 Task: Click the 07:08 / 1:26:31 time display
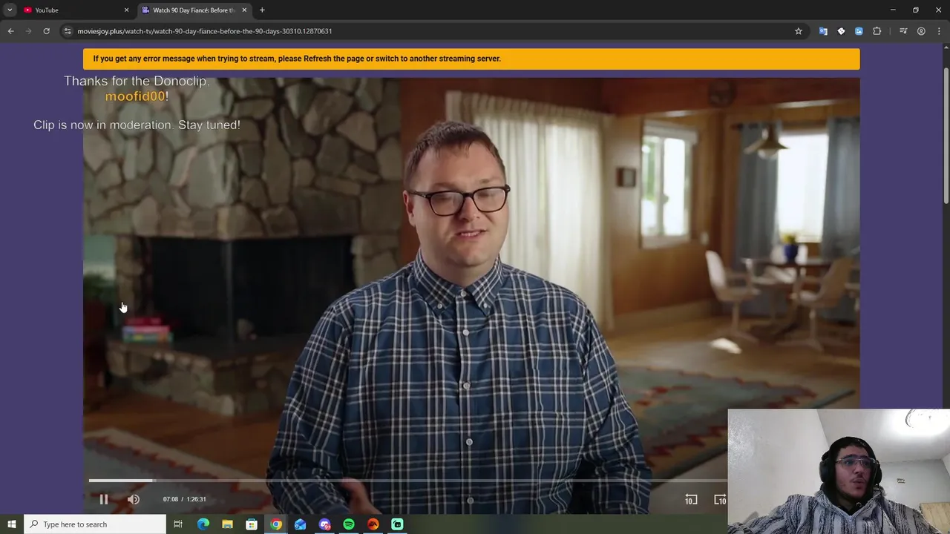click(184, 499)
